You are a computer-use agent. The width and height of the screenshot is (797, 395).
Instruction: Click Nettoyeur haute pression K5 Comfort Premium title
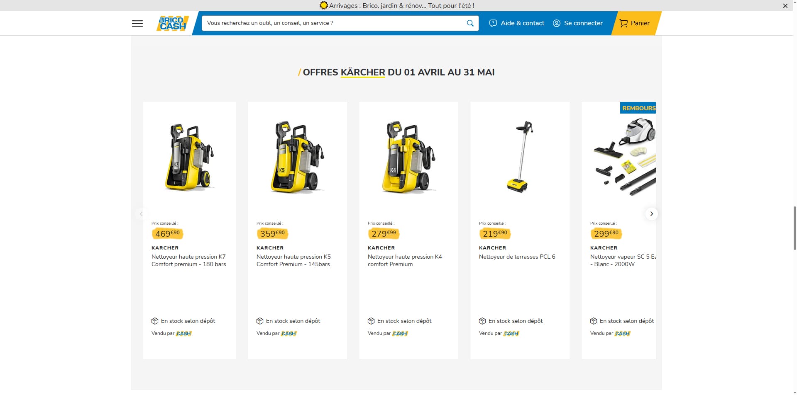(x=293, y=260)
